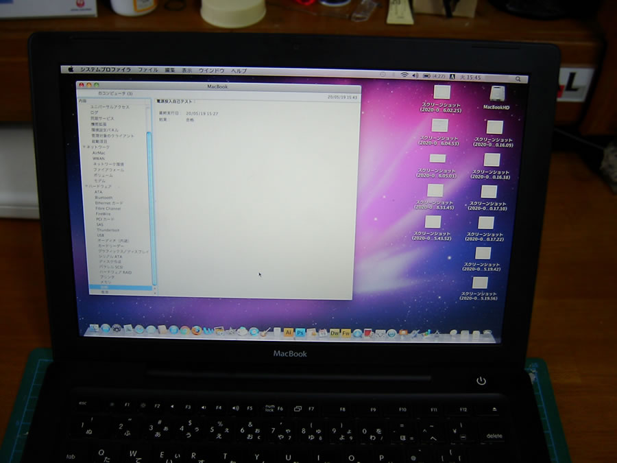Open Dreamweaver from the Dock
617x463 pixels.
coord(335,333)
